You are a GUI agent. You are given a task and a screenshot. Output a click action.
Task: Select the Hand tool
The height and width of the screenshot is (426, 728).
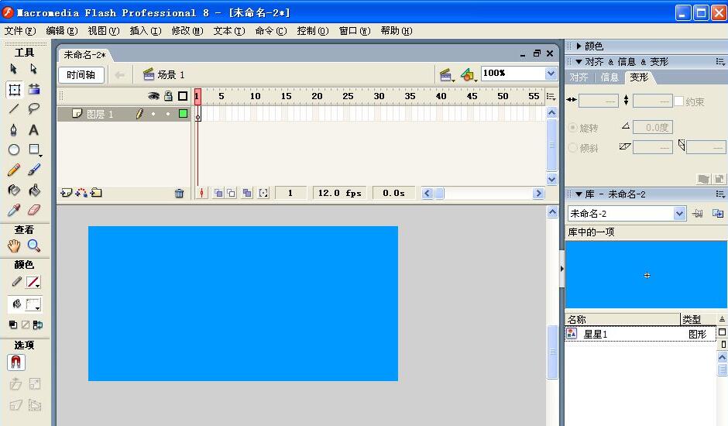(x=14, y=246)
